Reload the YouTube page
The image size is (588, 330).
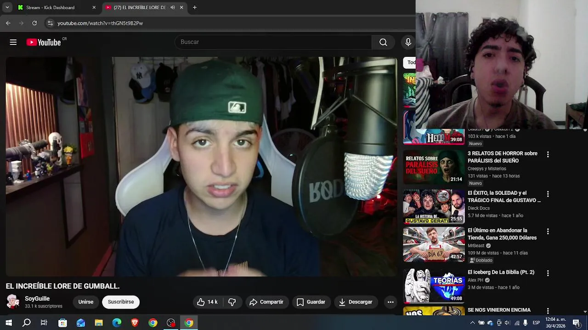point(34,23)
